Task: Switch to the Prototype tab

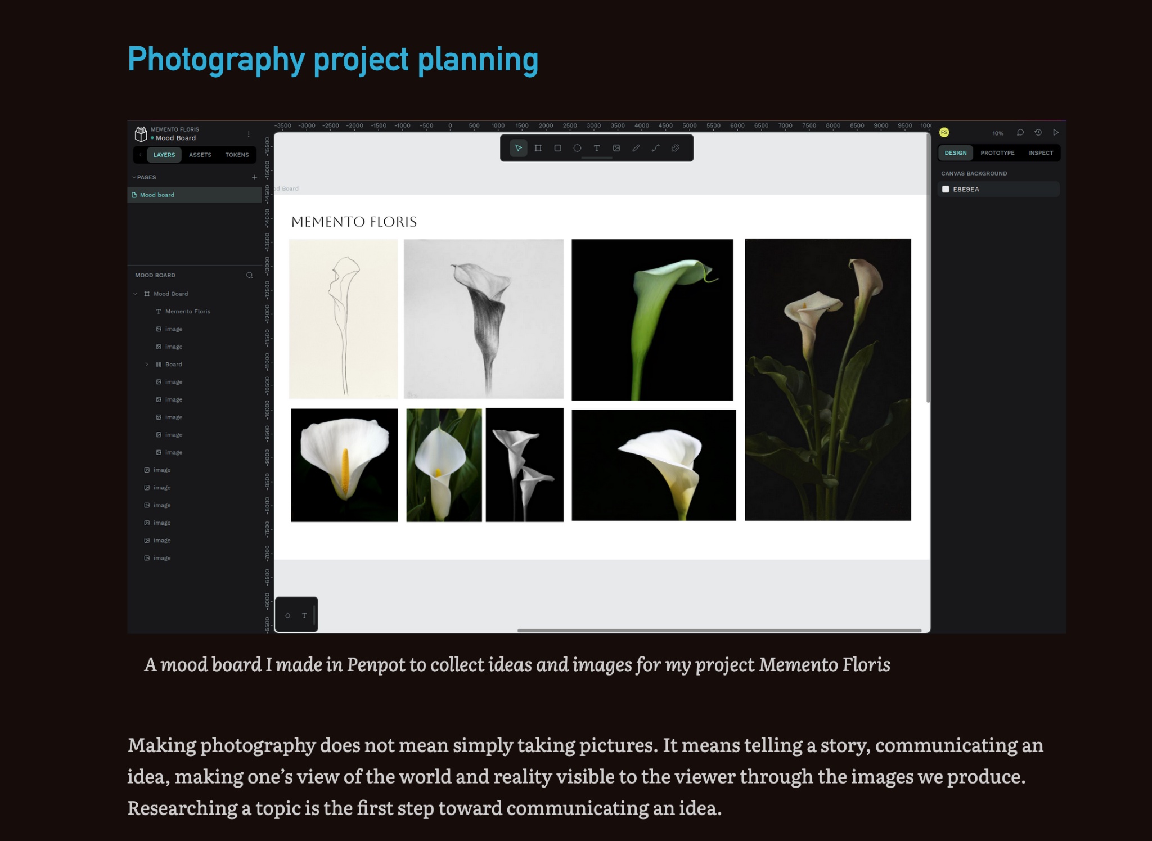Action: (997, 153)
